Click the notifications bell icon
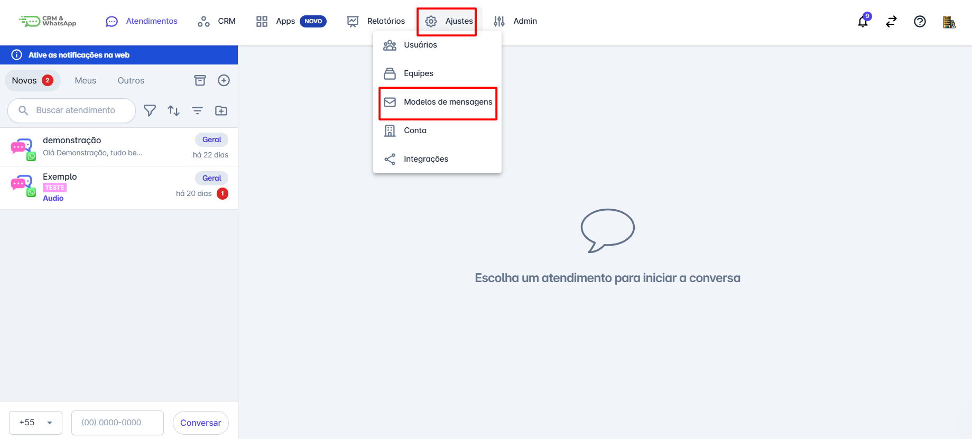The image size is (972, 439). pyautogui.click(x=863, y=22)
